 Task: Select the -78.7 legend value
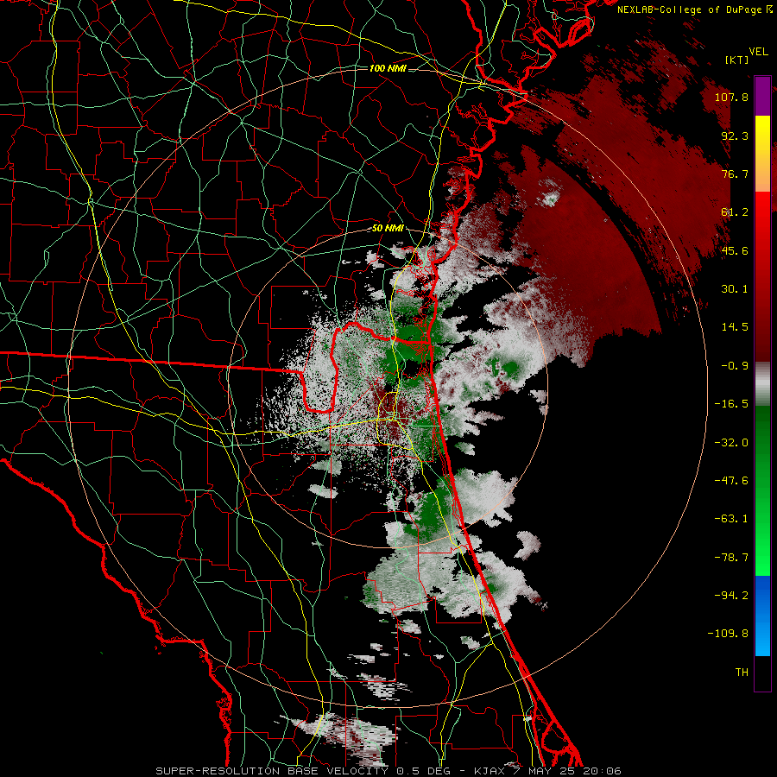731,558
